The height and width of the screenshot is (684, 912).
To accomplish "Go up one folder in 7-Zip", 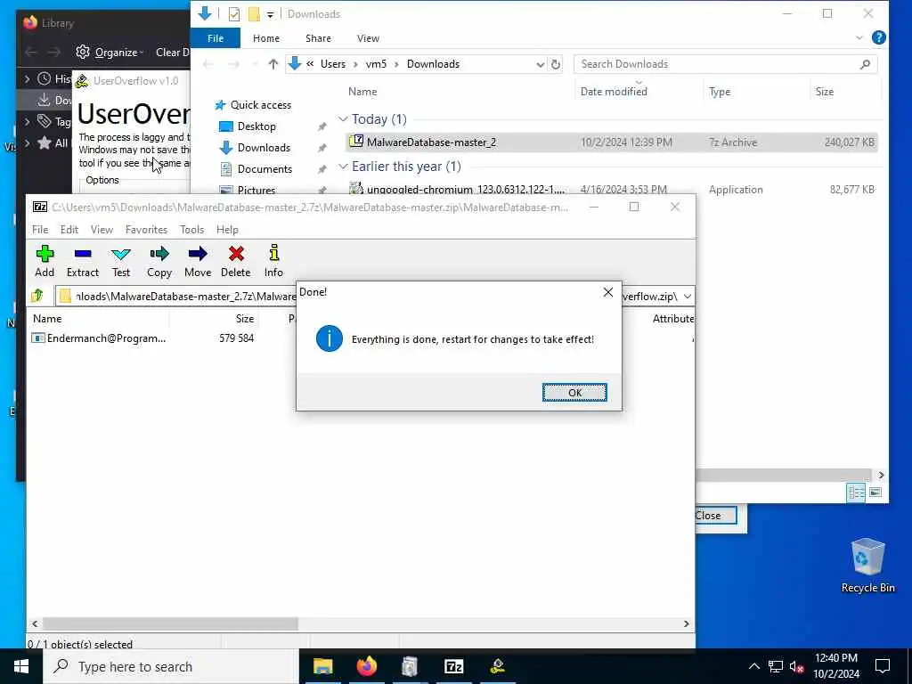I will coord(37,296).
